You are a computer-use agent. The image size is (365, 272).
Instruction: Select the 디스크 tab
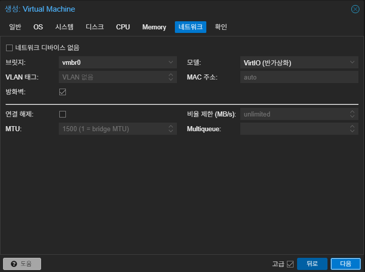95,27
